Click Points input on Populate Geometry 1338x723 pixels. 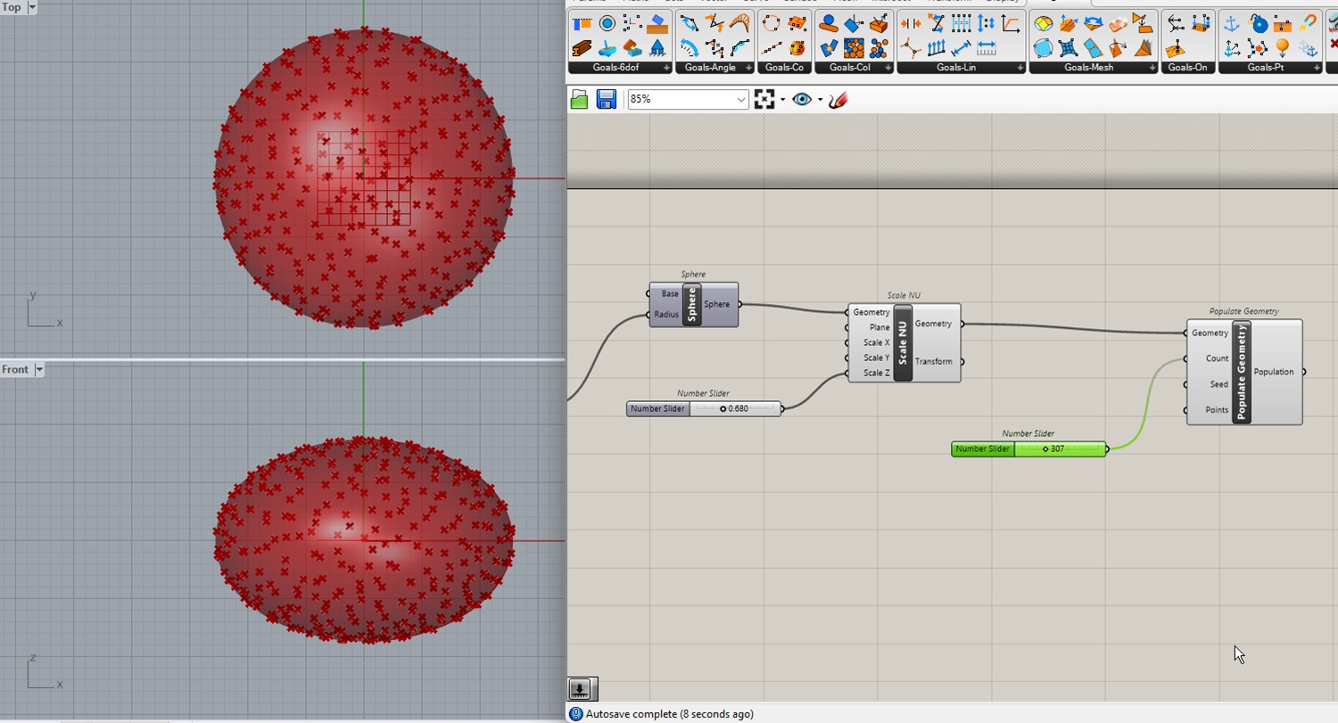point(1217,410)
